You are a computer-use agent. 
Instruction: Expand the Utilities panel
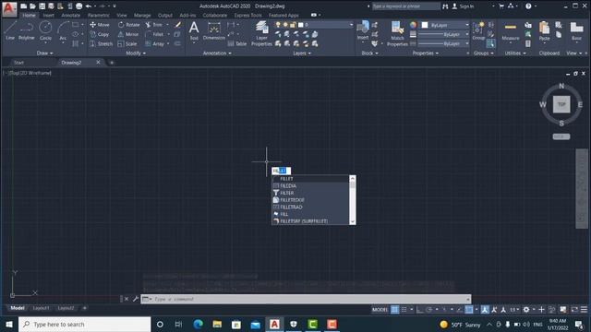(x=515, y=53)
